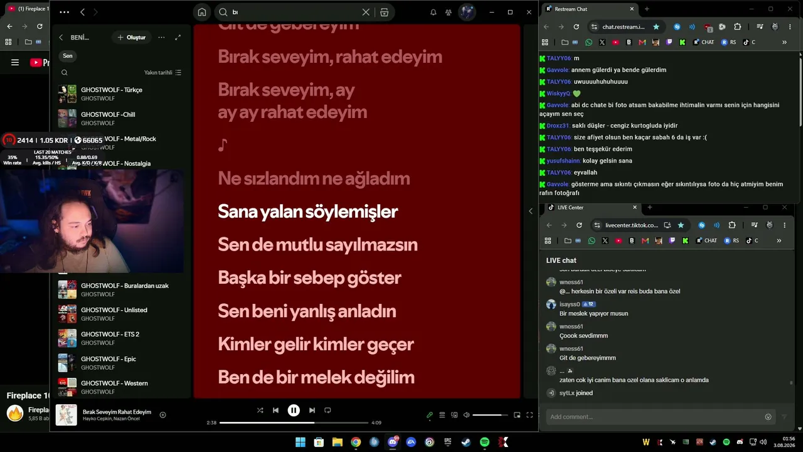
Task: Open Extensions puzzle in Restream window
Action: click(737, 27)
